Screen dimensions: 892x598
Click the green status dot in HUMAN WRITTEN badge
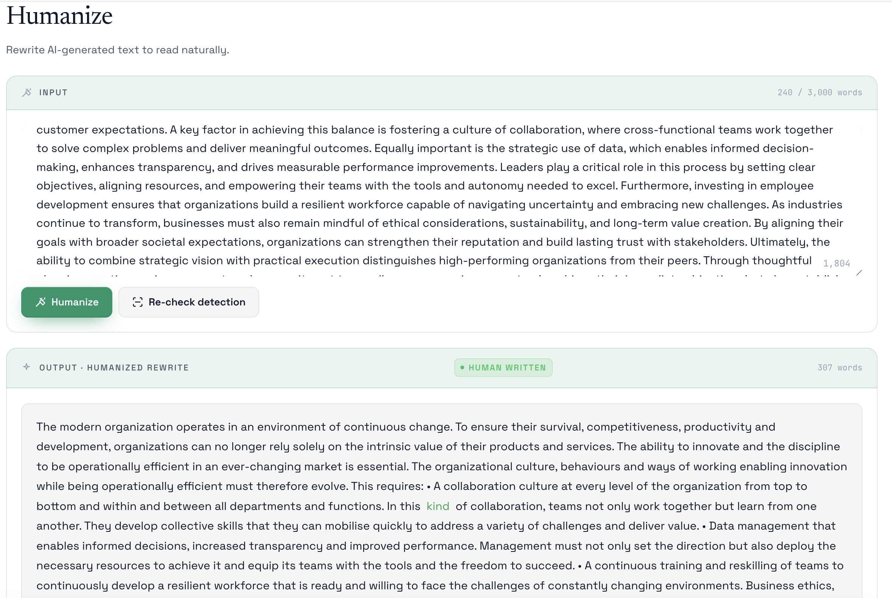pos(462,367)
